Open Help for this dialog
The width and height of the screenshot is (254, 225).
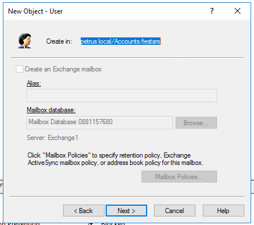[x=223, y=211]
